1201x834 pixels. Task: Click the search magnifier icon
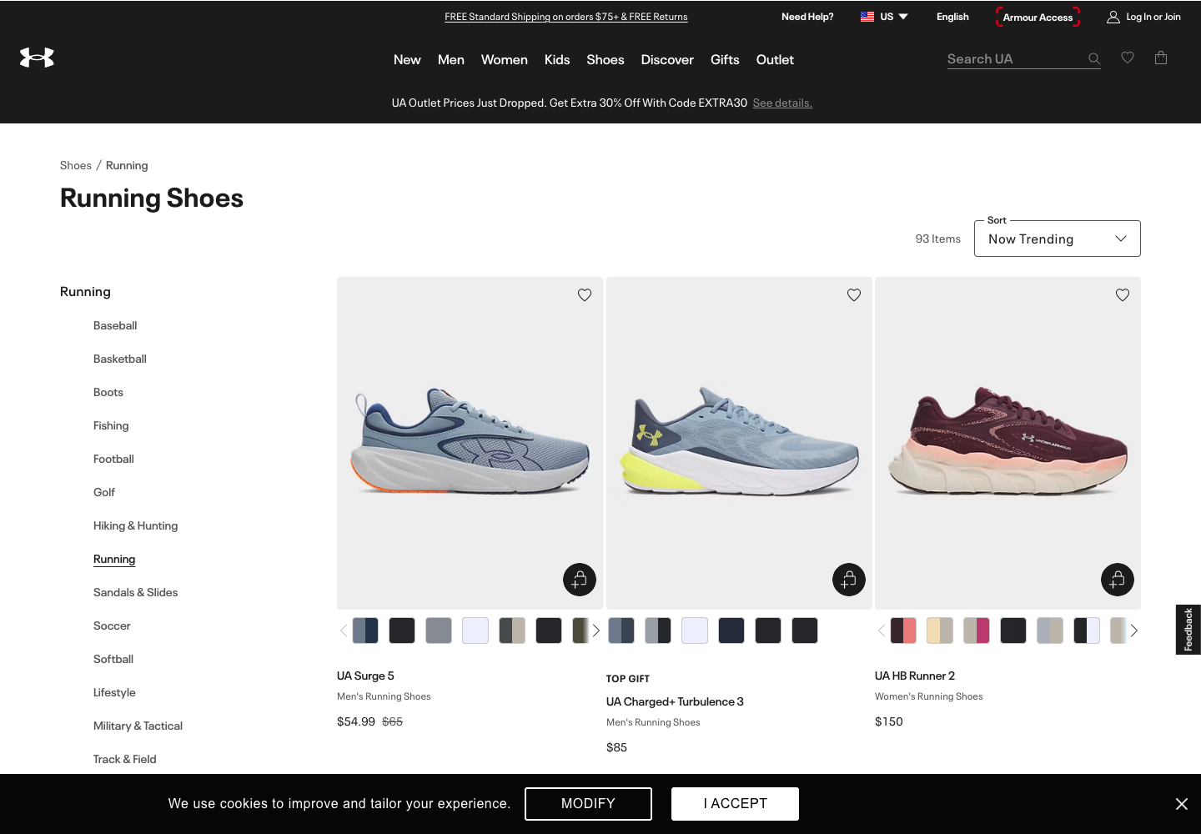pyautogui.click(x=1094, y=59)
